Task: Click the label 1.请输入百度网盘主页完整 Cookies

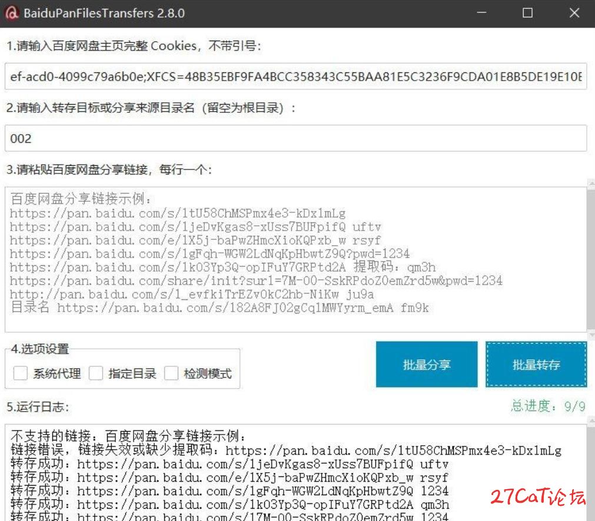Action: pos(134,46)
